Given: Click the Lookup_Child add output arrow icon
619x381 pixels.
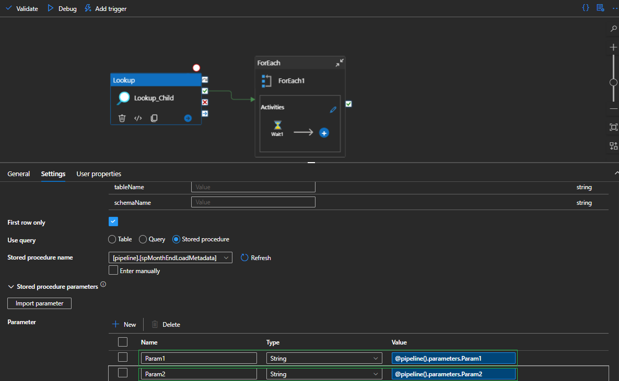Looking at the screenshot, I should pos(188,118).
